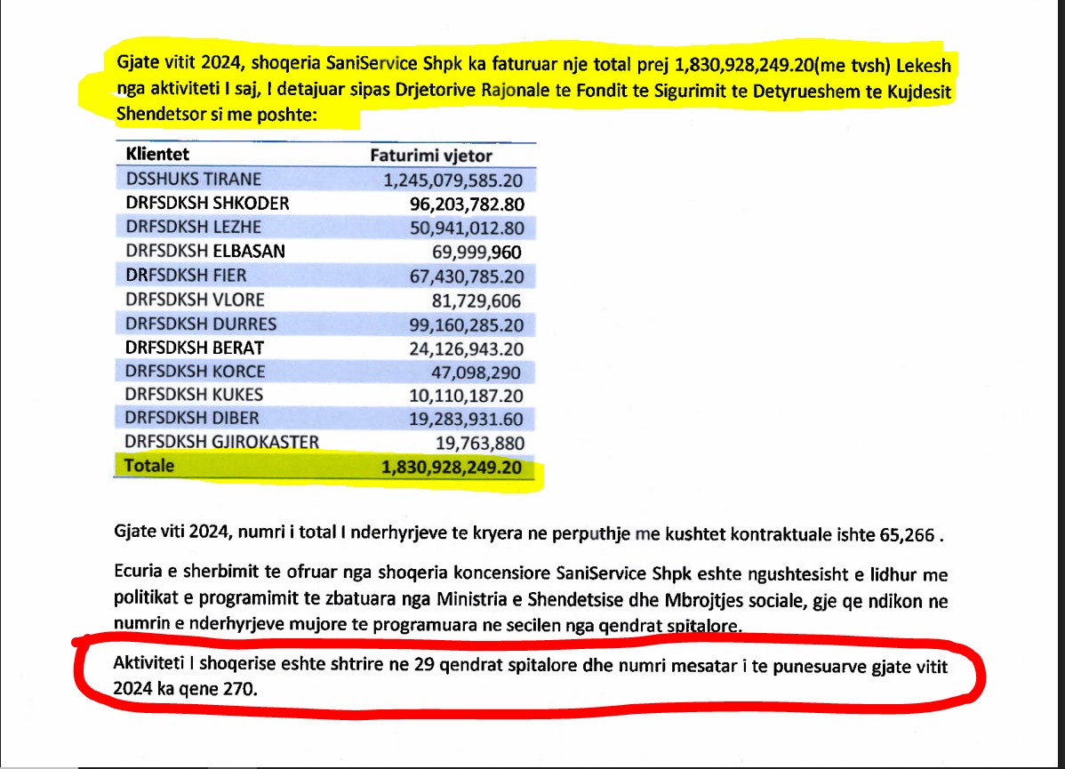The image size is (1065, 769).
Task: Click the amount 69,999,960
Action: [476, 252]
